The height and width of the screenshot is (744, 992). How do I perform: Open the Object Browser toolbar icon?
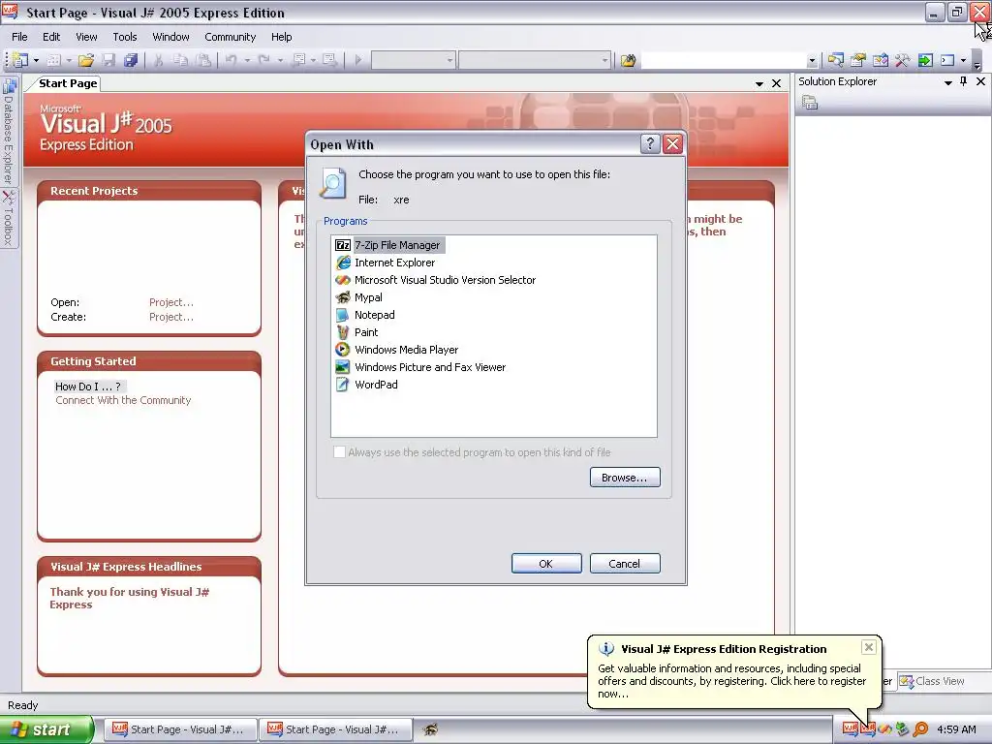(x=880, y=60)
